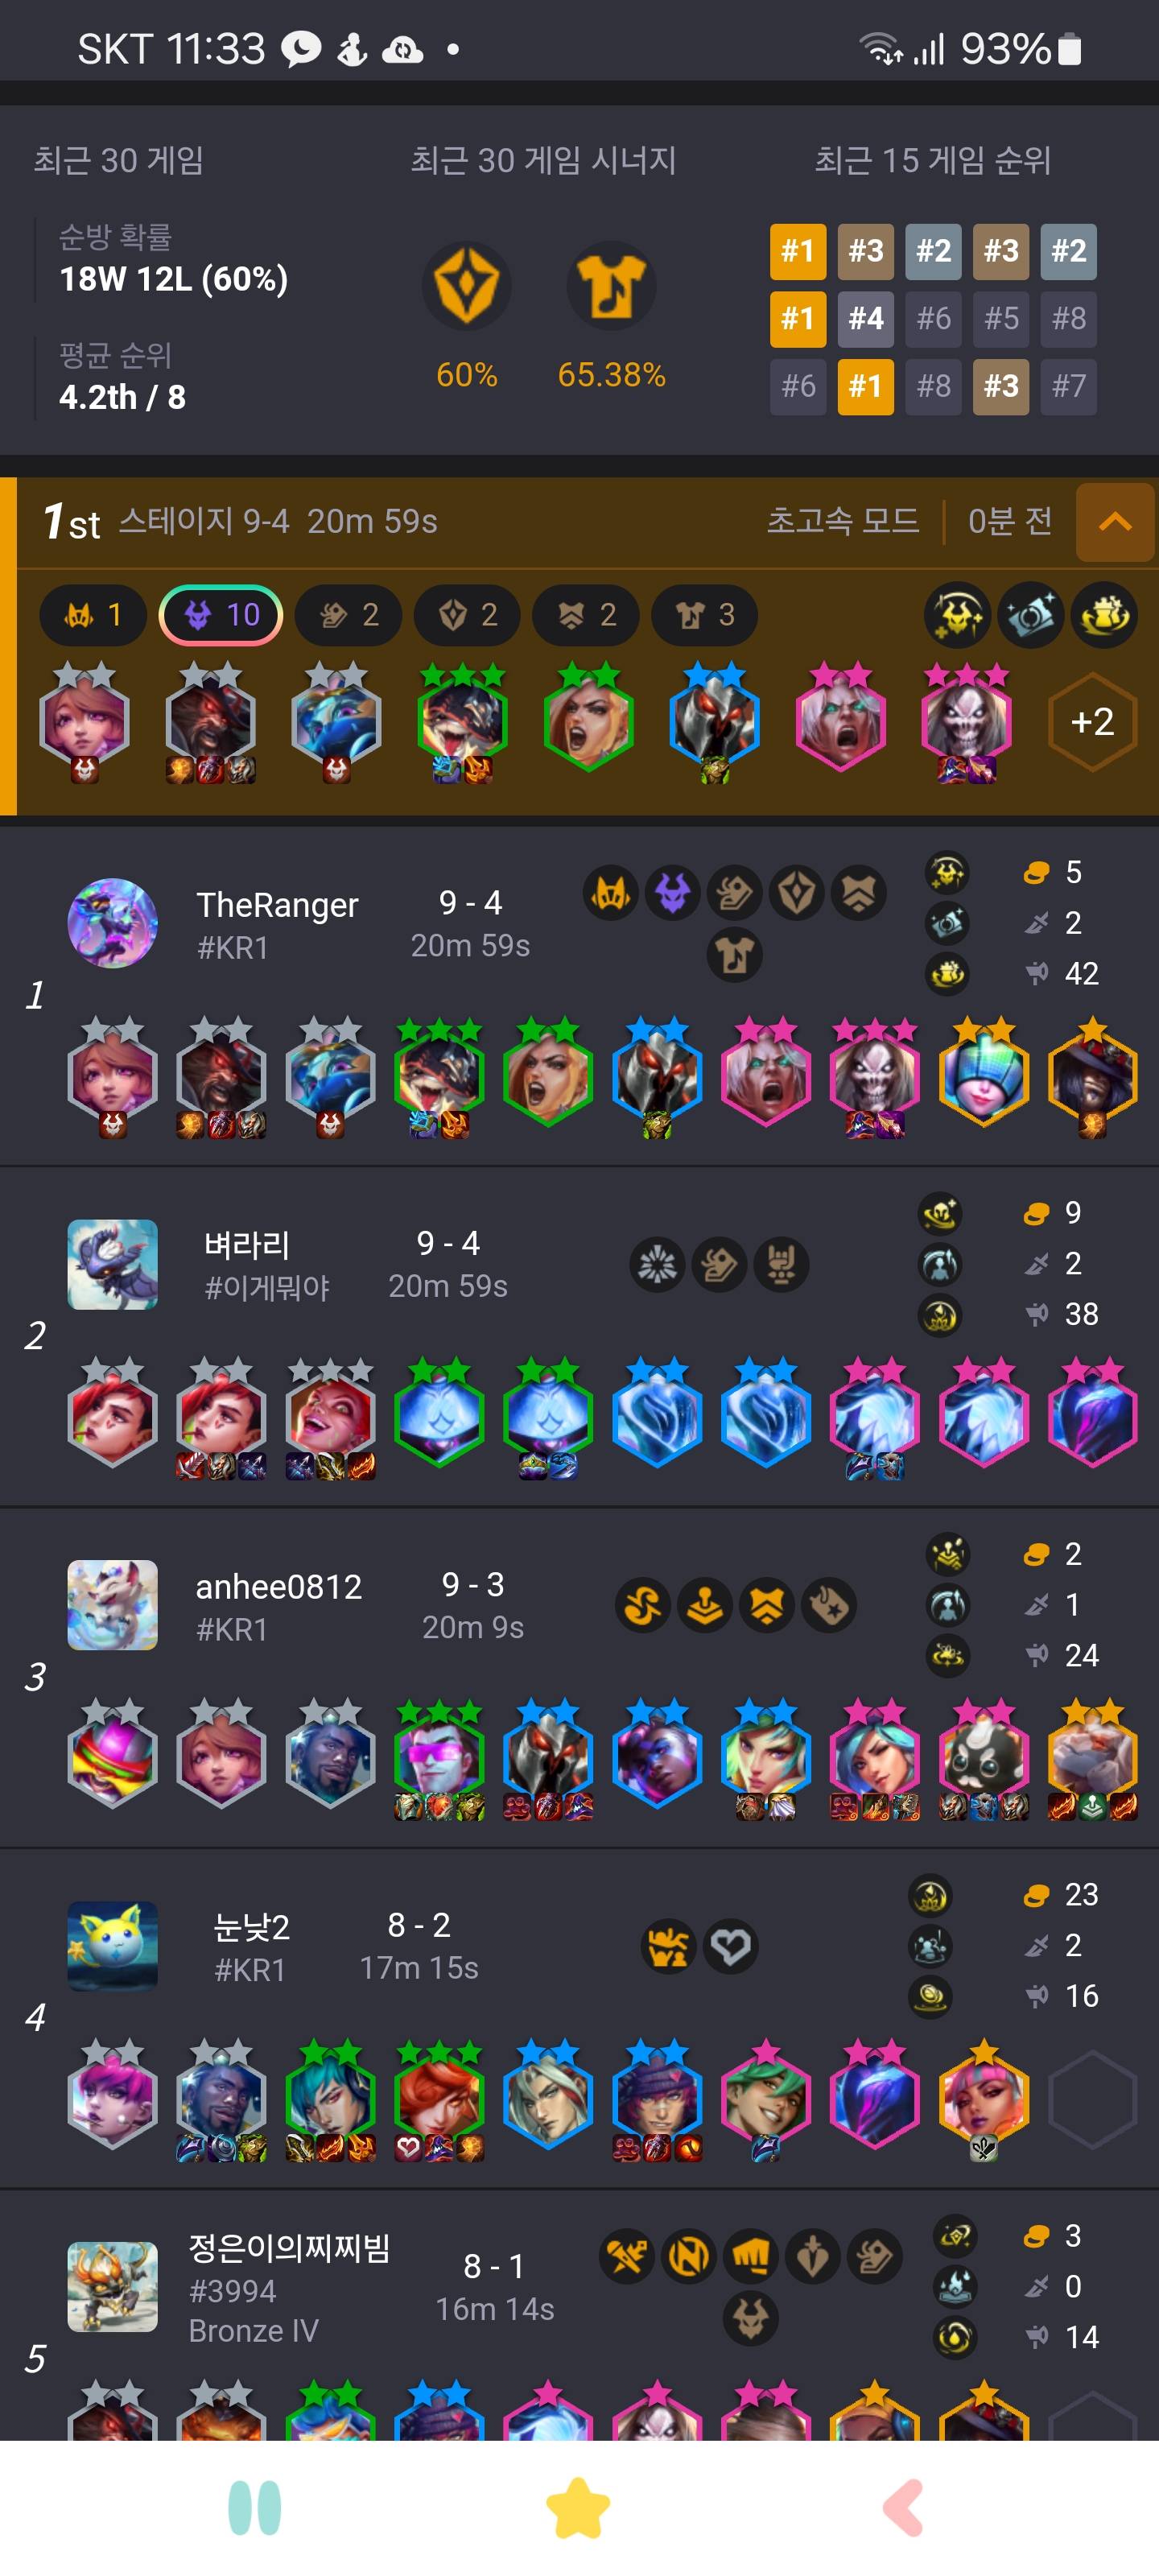Tap the 최근 30 게임 시너지 header
The image size is (1159, 2576).
[543, 160]
